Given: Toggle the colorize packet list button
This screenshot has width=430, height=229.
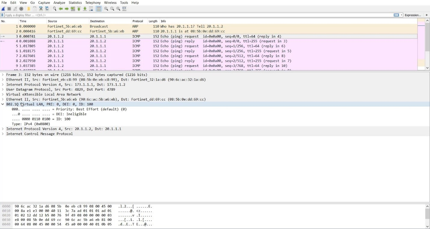Looking at the screenshot, I should 99,9.
